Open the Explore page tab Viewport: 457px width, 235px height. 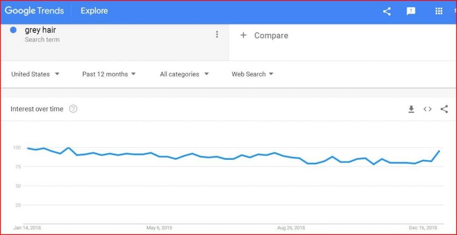(x=94, y=11)
